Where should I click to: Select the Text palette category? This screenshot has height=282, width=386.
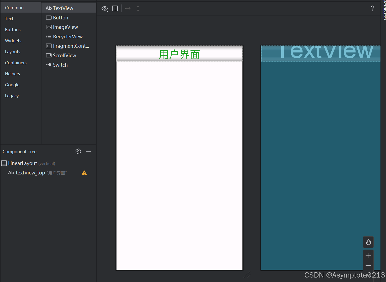pyautogui.click(x=21, y=19)
